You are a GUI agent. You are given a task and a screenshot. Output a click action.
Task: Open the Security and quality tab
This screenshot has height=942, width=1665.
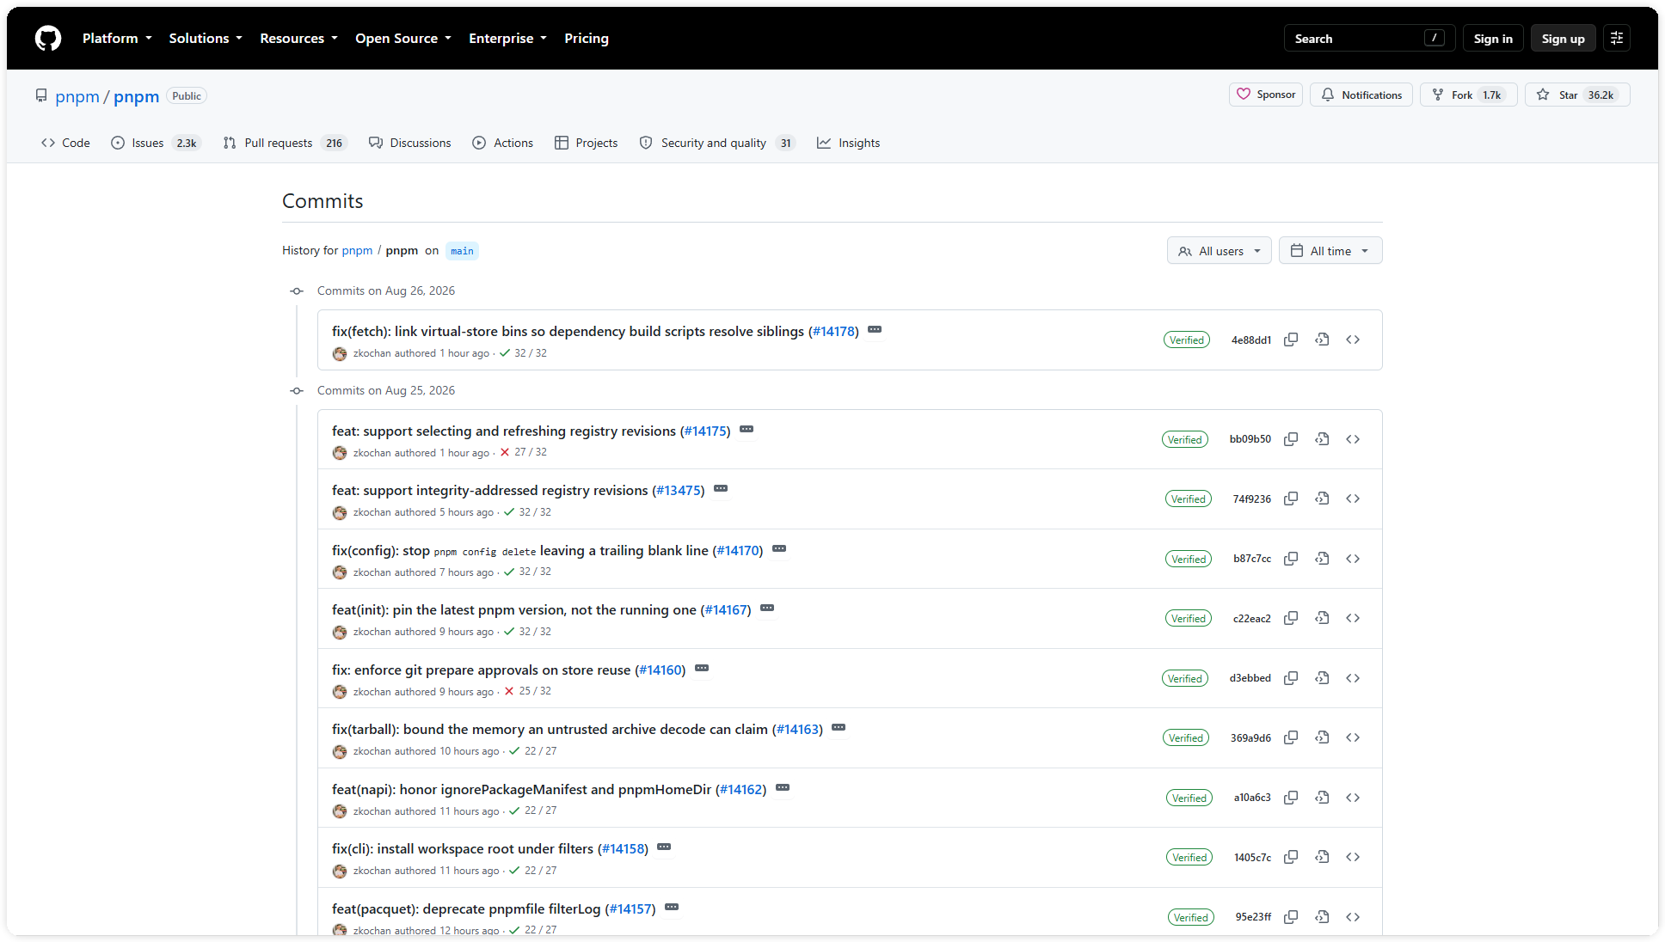pos(717,143)
